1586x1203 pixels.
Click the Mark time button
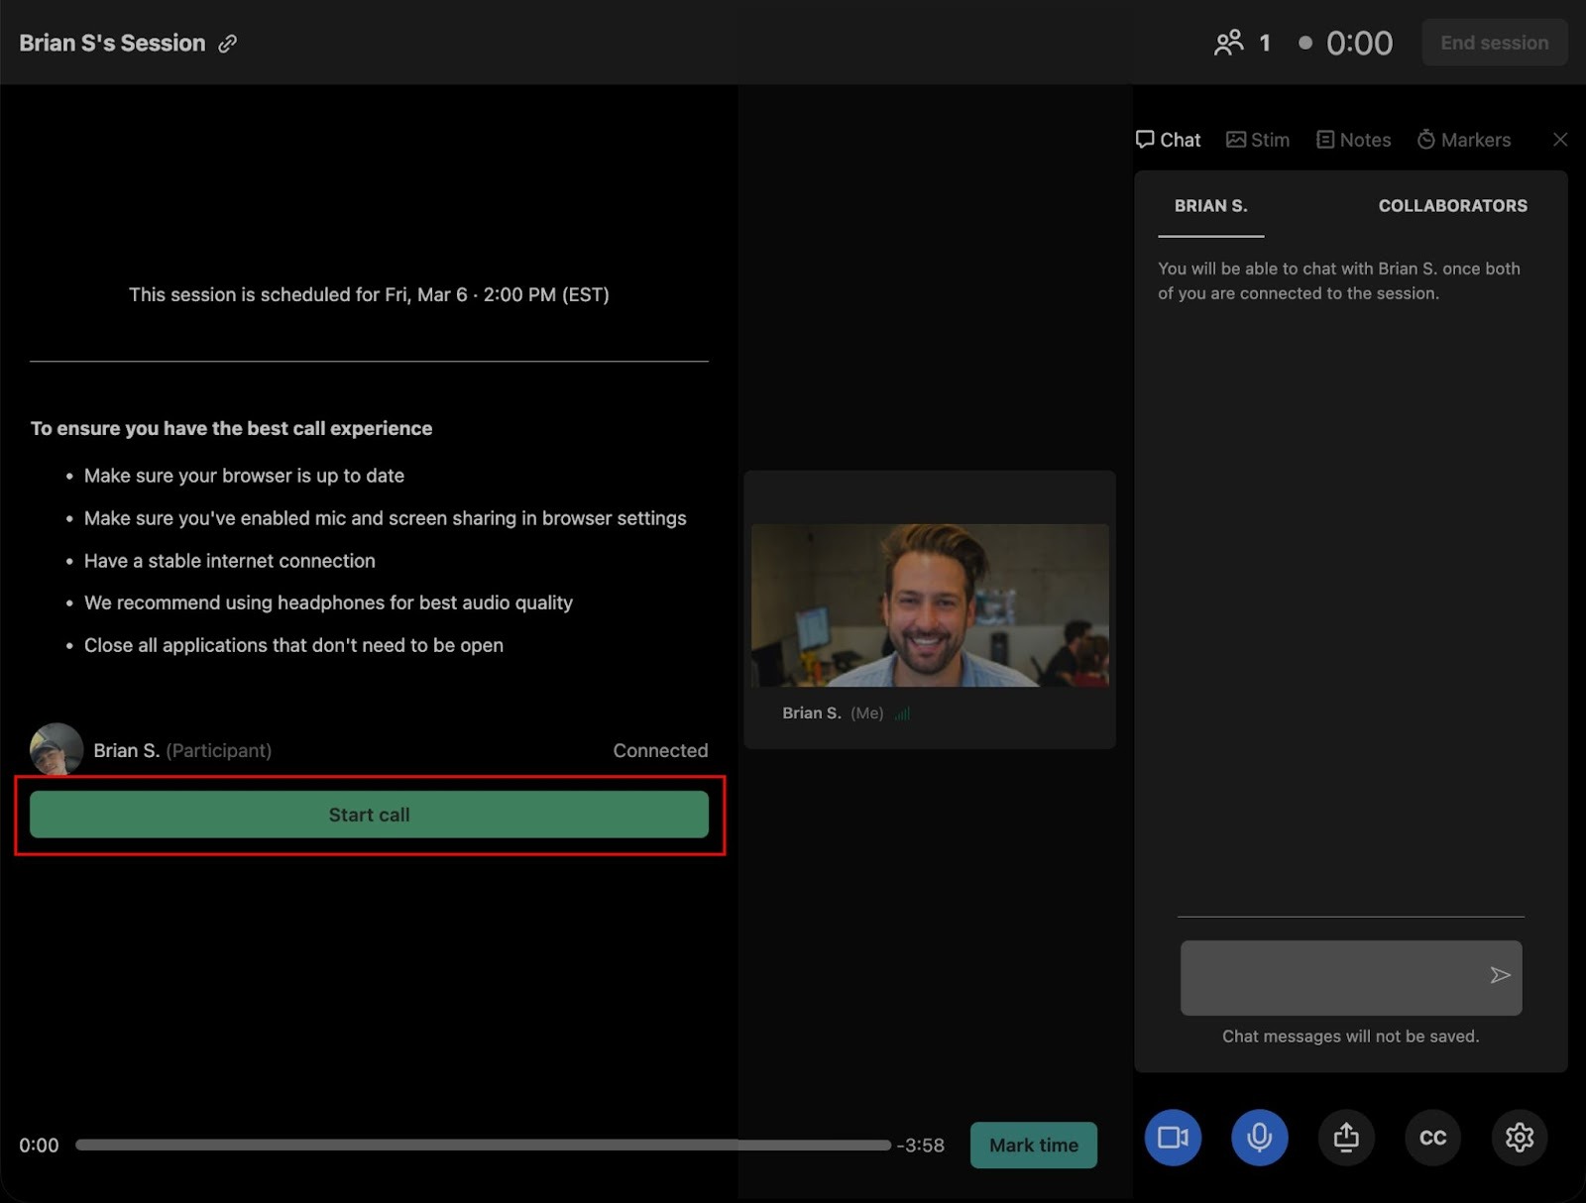(x=1033, y=1145)
